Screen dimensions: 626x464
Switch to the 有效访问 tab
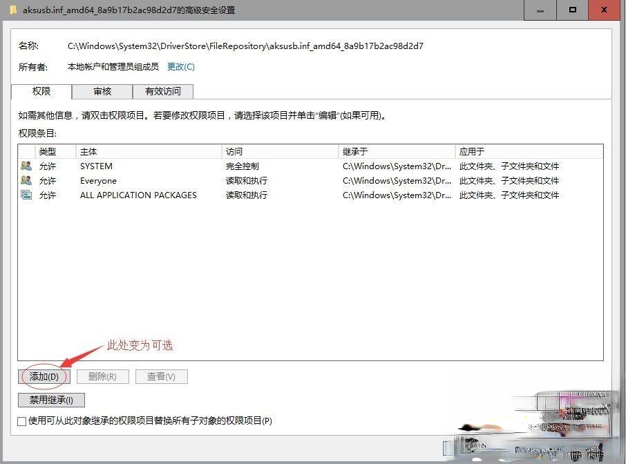pos(163,91)
